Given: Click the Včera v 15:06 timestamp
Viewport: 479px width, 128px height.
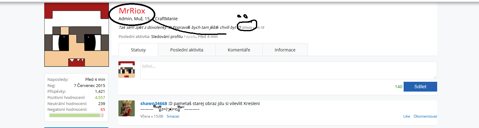Looking at the screenshot, I should [x=152, y=116].
